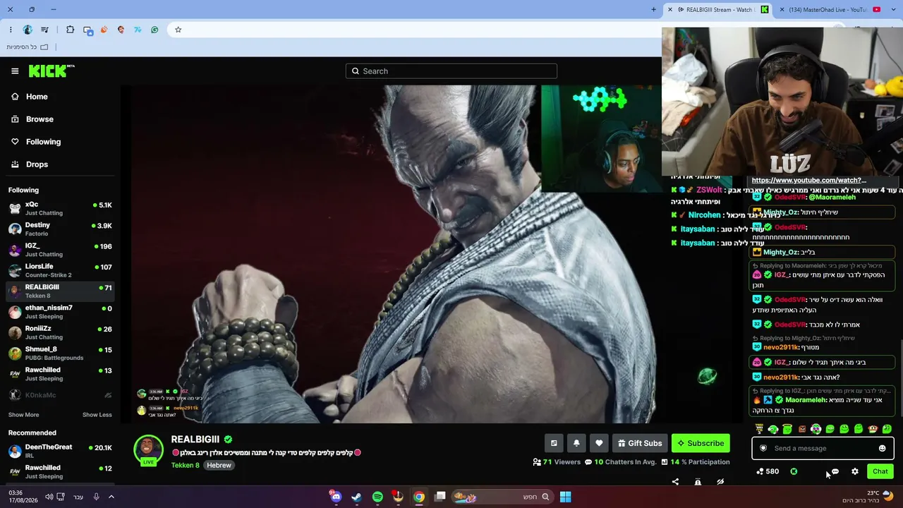Toggle theatre mode icon beside bell

tap(554, 443)
